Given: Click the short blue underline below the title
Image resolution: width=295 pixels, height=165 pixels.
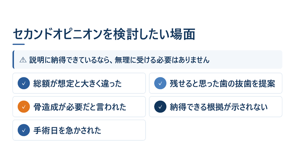Looking at the screenshot, I should tap(19, 44).
